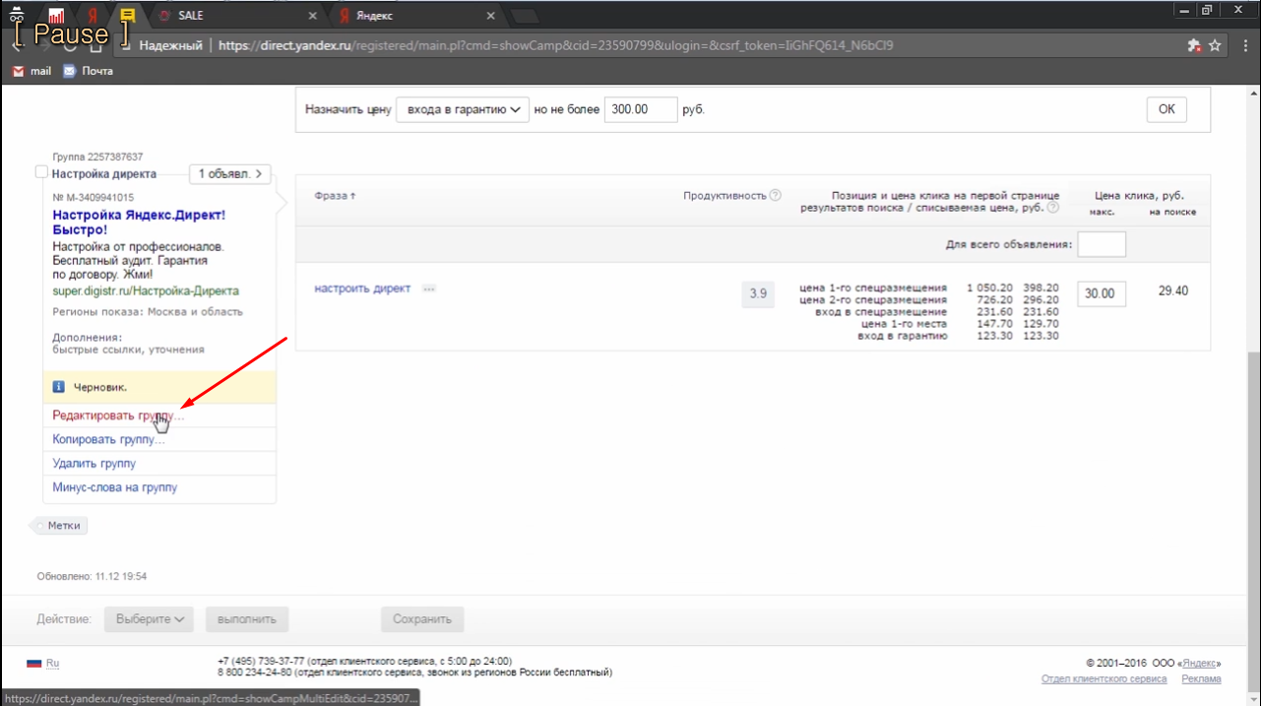The height and width of the screenshot is (706, 1261).
Task: Click the быстрые ссылки, уточнения text
Action: tap(129, 350)
